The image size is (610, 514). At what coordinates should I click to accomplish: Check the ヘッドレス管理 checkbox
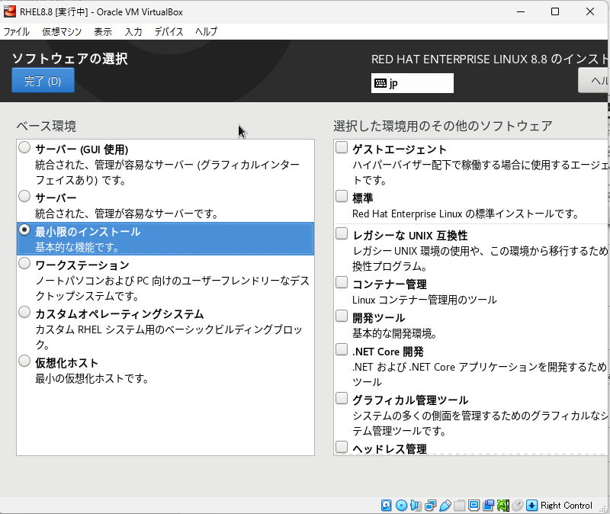tap(342, 447)
